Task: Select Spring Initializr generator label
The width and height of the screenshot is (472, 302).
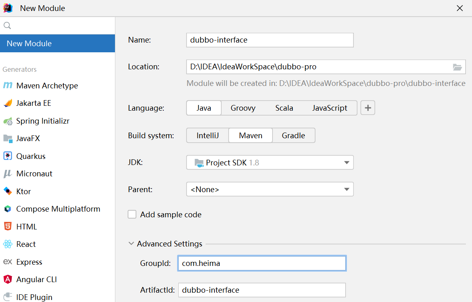Action: 43,121
